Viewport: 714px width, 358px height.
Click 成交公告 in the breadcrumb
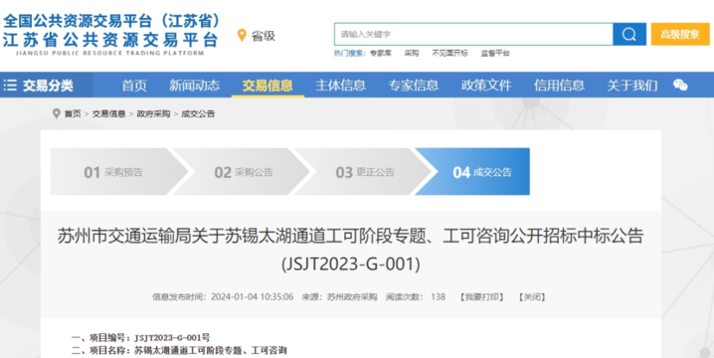point(198,114)
